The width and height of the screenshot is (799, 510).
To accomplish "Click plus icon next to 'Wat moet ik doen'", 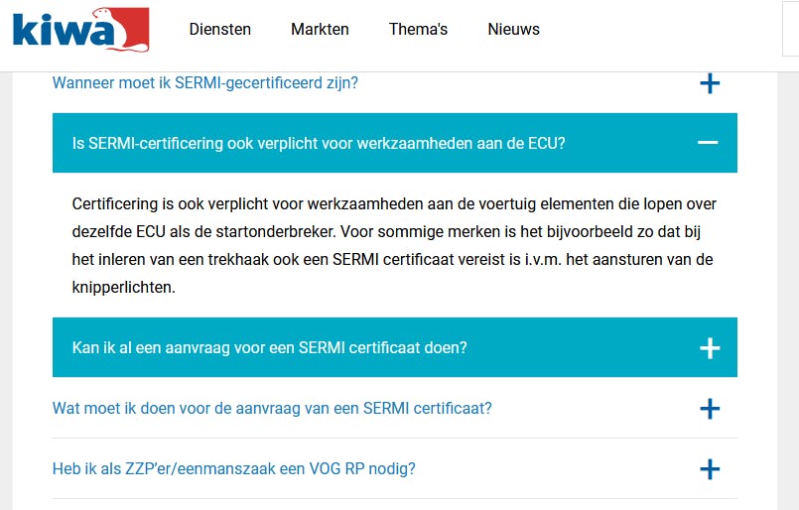I will [x=709, y=408].
